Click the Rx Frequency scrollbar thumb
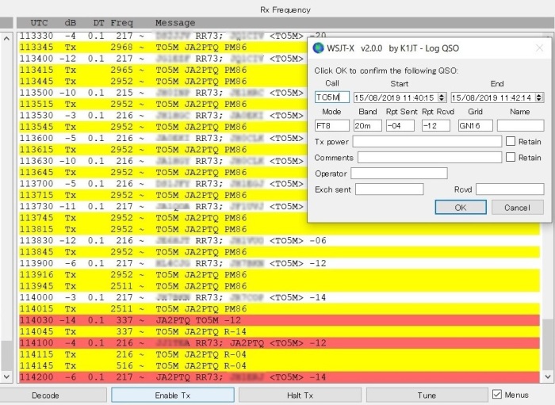 pos(548,345)
